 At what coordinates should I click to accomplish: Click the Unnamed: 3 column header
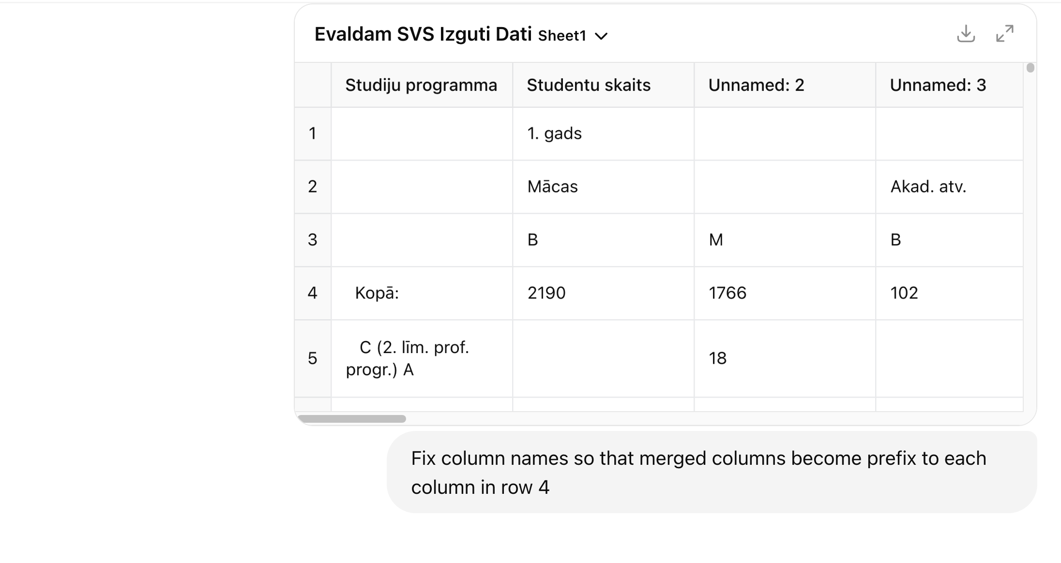(949, 85)
